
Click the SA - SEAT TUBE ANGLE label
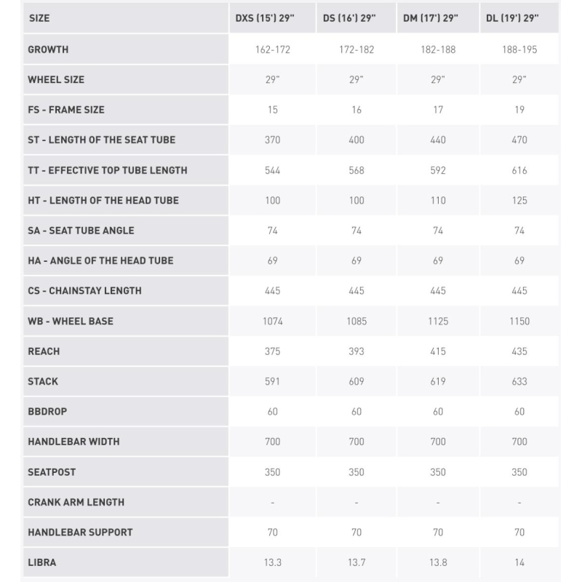[81, 231]
